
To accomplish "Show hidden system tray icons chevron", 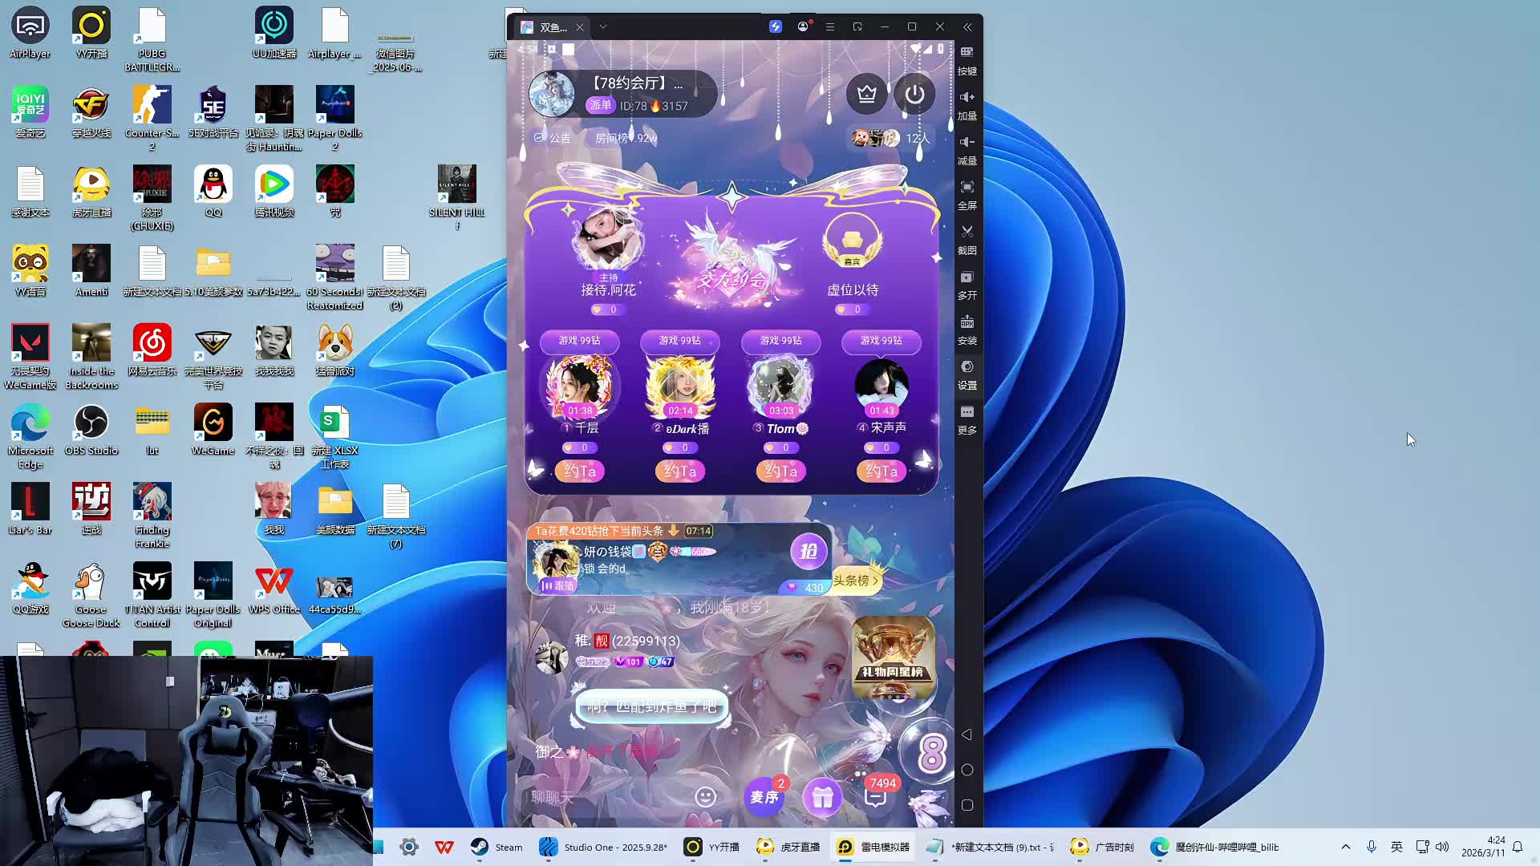I will coord(1346,847).
